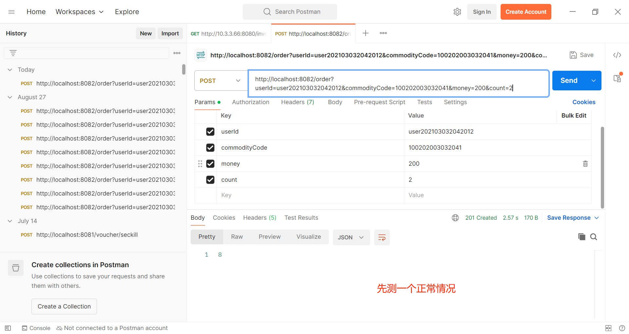Click the collections box icon

point(16,268)
